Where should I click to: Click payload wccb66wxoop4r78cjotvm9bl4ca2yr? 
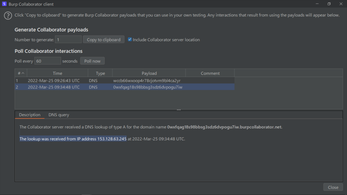pos(147,81)
